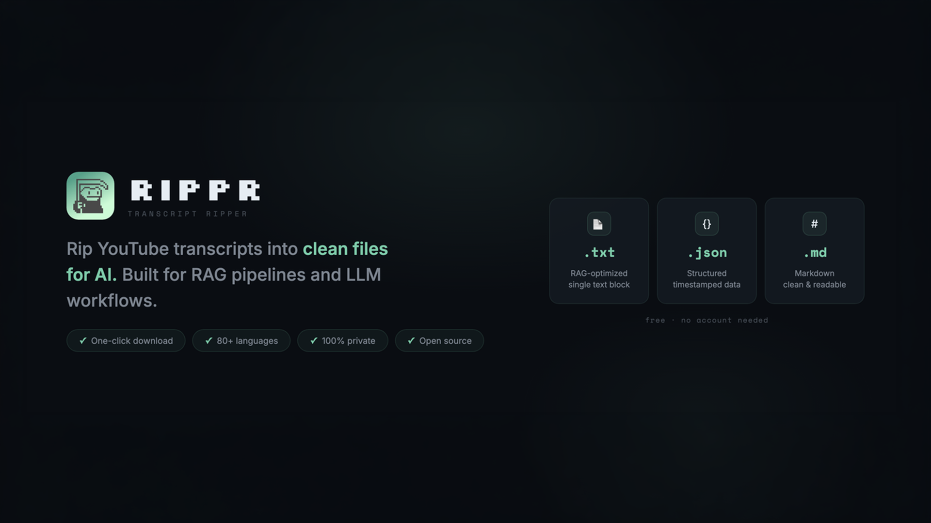Click the curly braces icon on the .json card
931x523 pixels.
706,223
